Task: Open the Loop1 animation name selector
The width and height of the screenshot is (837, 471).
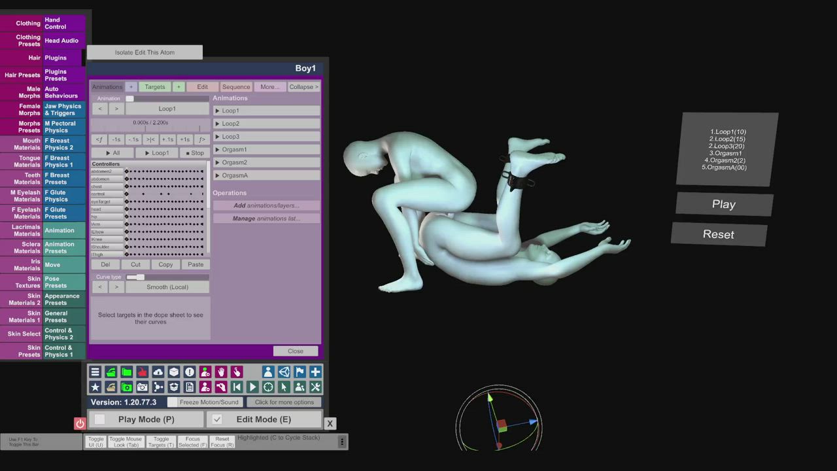Action: 167,109
